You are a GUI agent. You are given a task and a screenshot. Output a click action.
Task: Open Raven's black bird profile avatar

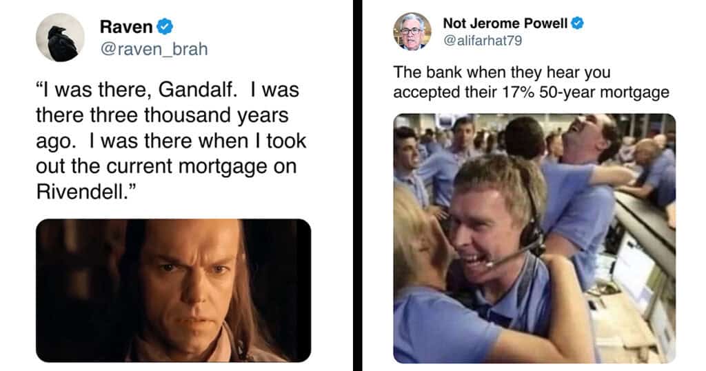coord(60,37)
